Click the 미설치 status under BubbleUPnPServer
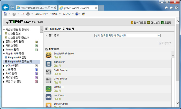The width and height of the screenshot is (181, 109). (57, 57)
